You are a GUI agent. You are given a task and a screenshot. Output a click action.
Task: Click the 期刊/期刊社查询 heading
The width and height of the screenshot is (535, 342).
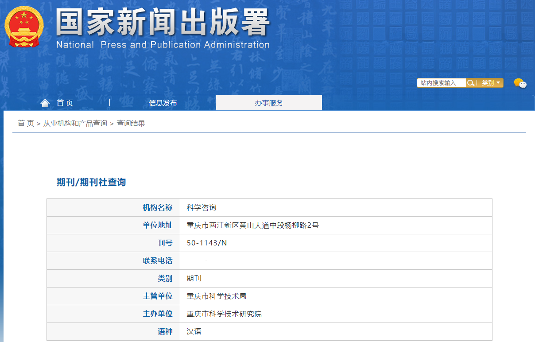click(x=91, y=182)
